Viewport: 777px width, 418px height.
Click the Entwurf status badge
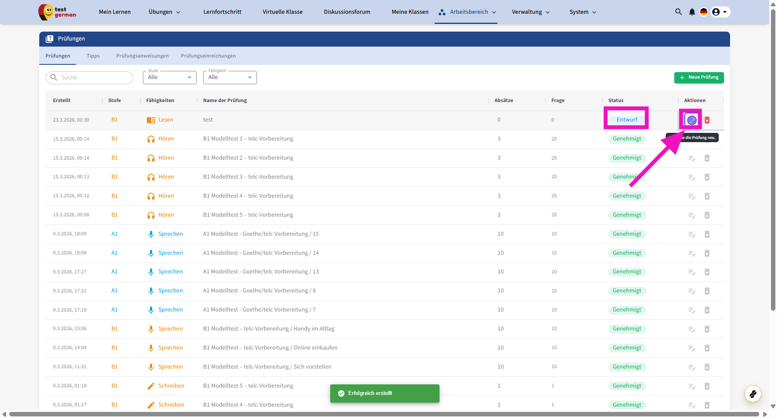pos(626,119)
